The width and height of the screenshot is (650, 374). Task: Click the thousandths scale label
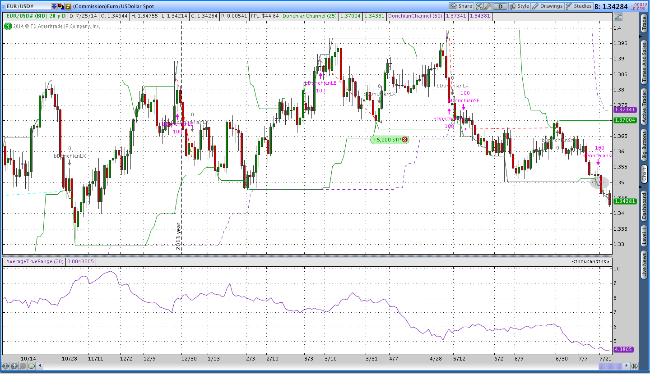[591, 261]
